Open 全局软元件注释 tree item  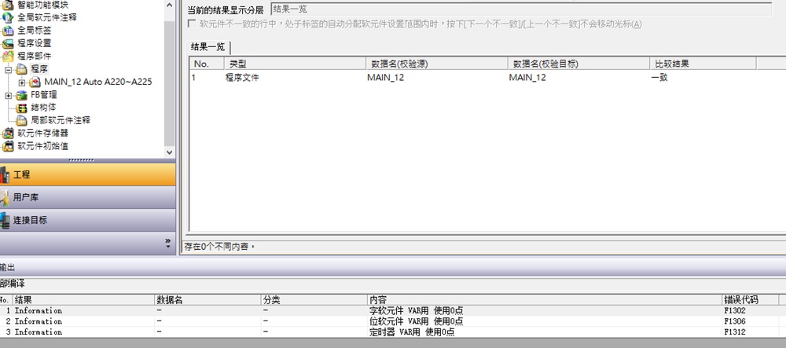[x=47, y=17]
